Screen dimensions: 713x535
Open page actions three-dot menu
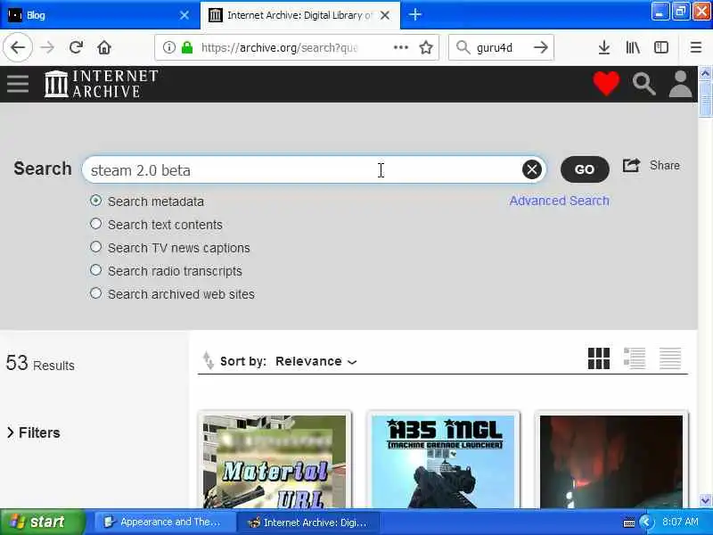click(x=400, y=47)
